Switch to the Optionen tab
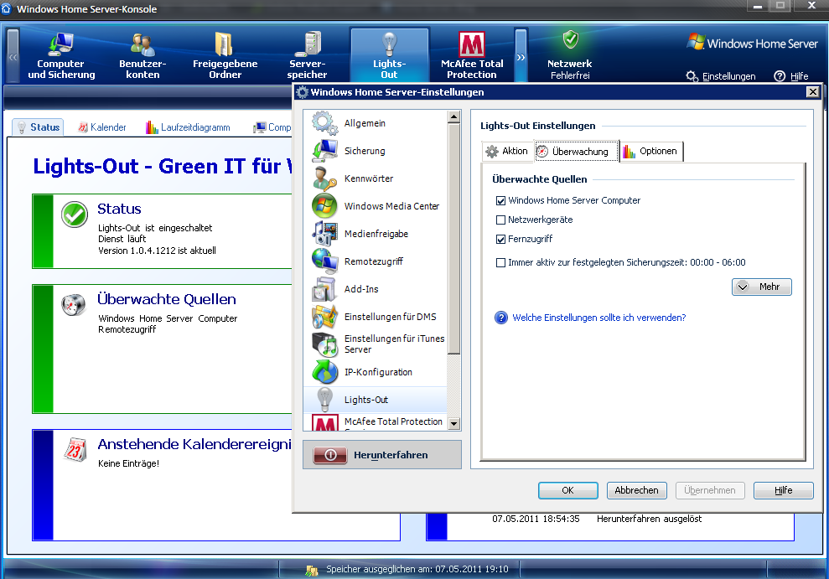829x579 pixels. (650, 152)
